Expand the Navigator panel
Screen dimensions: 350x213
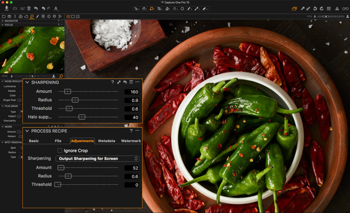pyautogui.click(x=2, y=21)
